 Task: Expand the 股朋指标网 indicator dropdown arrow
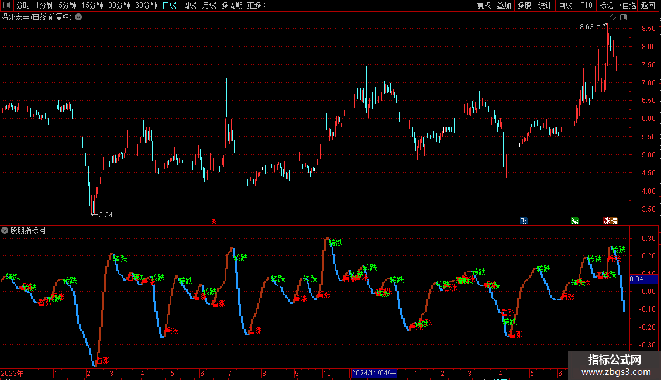[5, 230]
